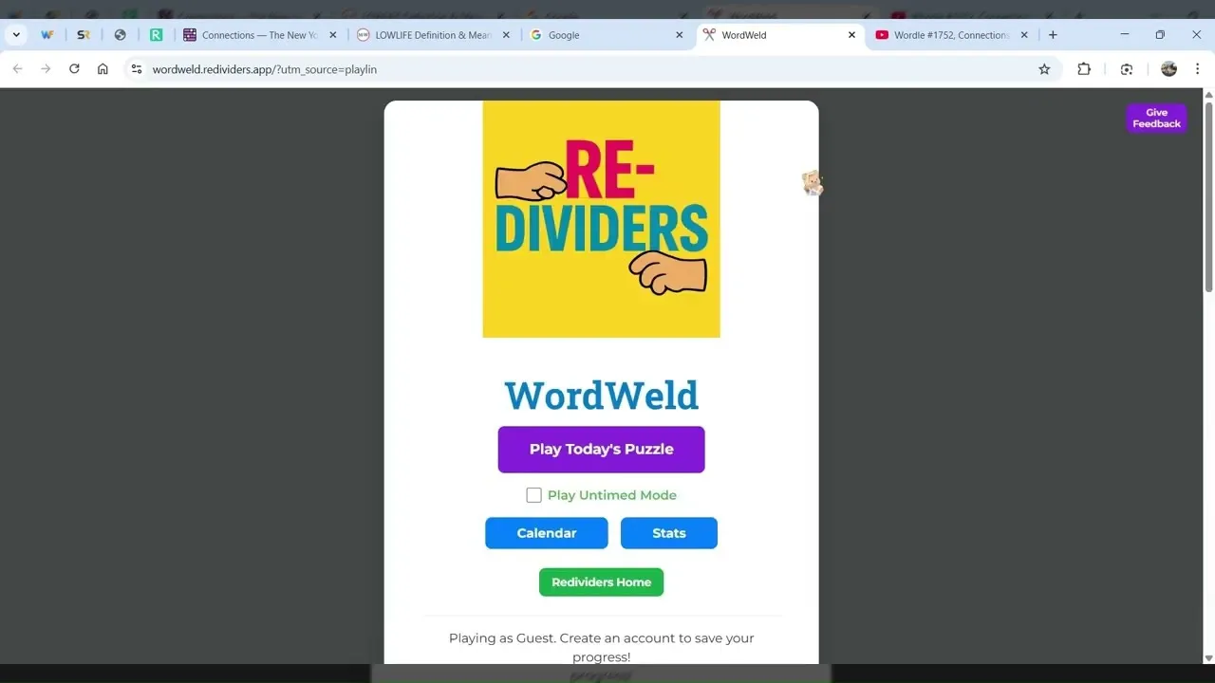Switch to the Google tab
1215x683 pixels.
pos(606,35)
